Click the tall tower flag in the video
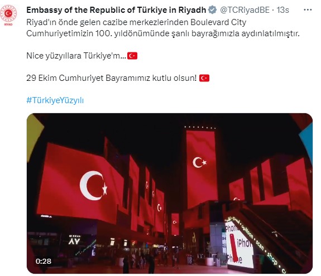This screenshot has width=321, height=276. click(x=201, y=168)
